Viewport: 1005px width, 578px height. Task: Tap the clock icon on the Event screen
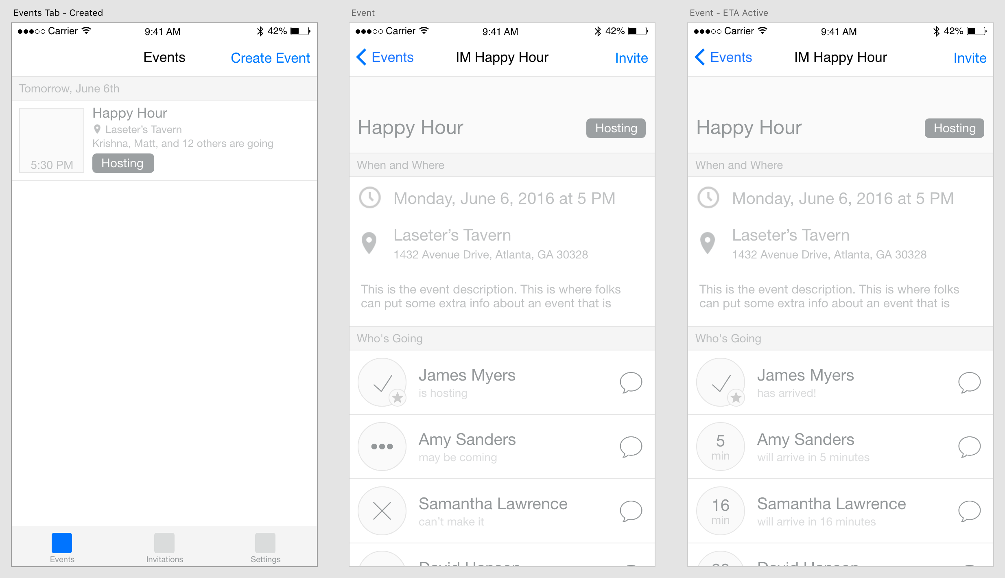370,198
